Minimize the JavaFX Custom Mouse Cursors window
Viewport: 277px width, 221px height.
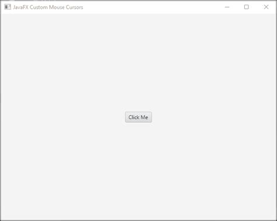[x=227, y=7]
